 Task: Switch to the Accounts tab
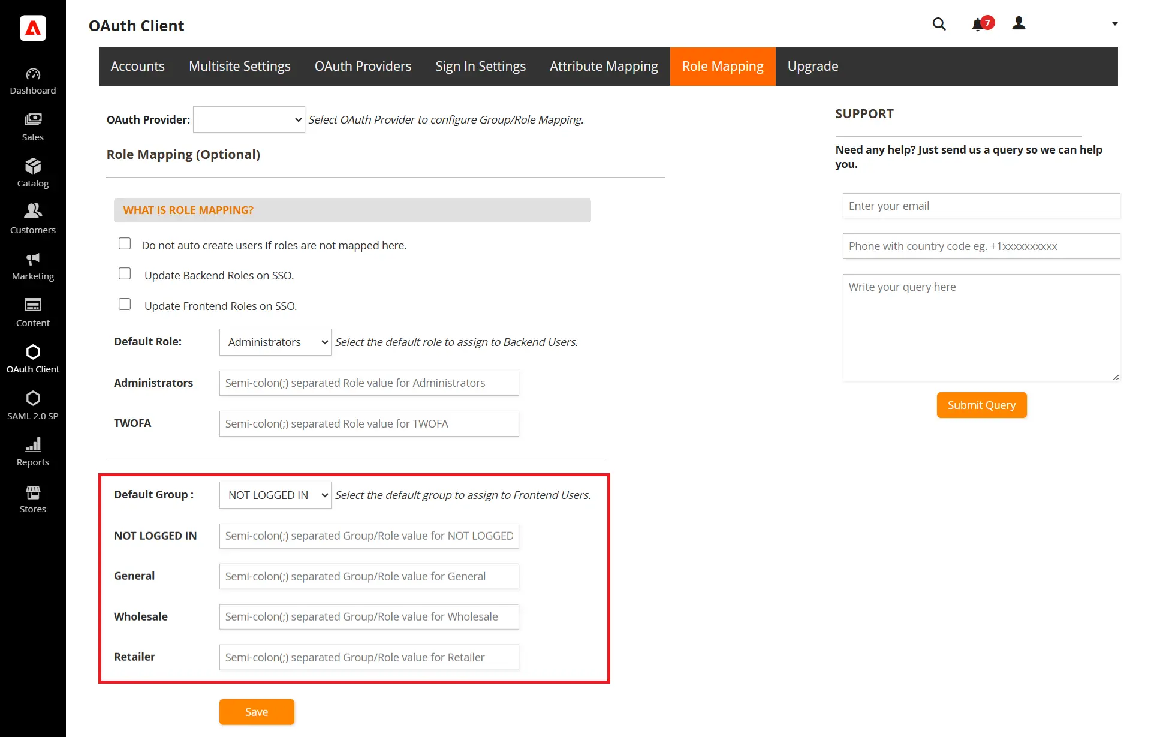(x=137, y=66)
